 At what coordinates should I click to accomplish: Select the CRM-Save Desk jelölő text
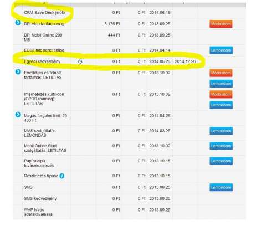[44, 13]
